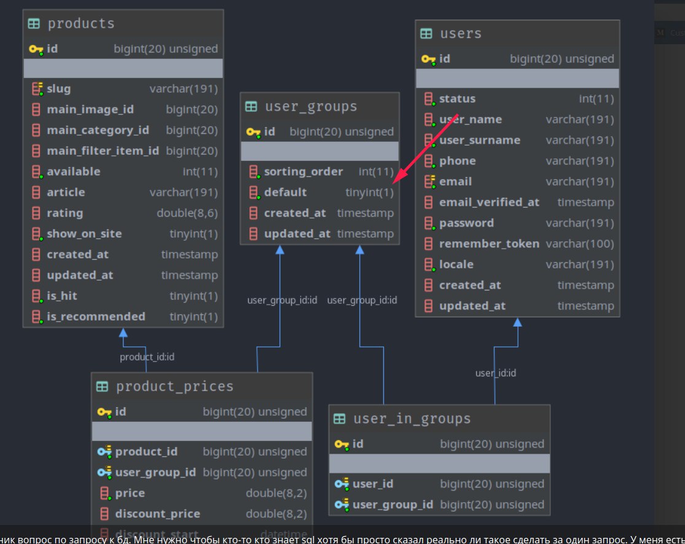Click the foreign key icon next to product_id
Viewport: 685px width, 544px height.
(104, 451)
